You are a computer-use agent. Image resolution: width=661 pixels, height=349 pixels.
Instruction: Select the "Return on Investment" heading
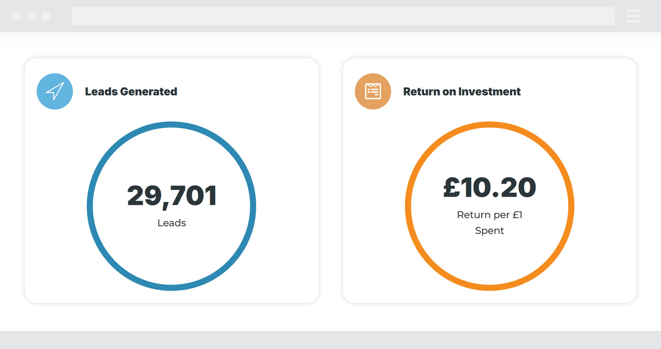(x=462, y=92)
